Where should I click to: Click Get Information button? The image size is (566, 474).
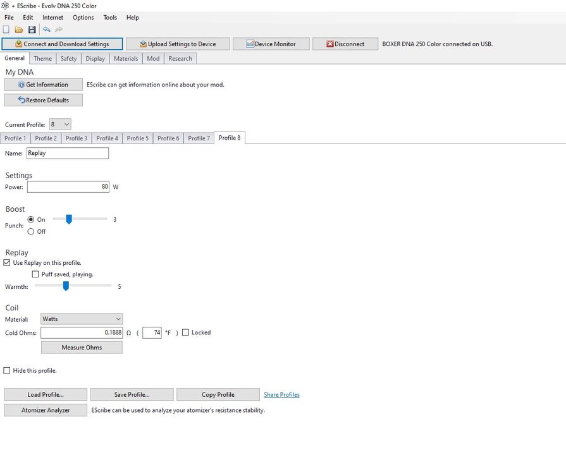click(43, 85)
